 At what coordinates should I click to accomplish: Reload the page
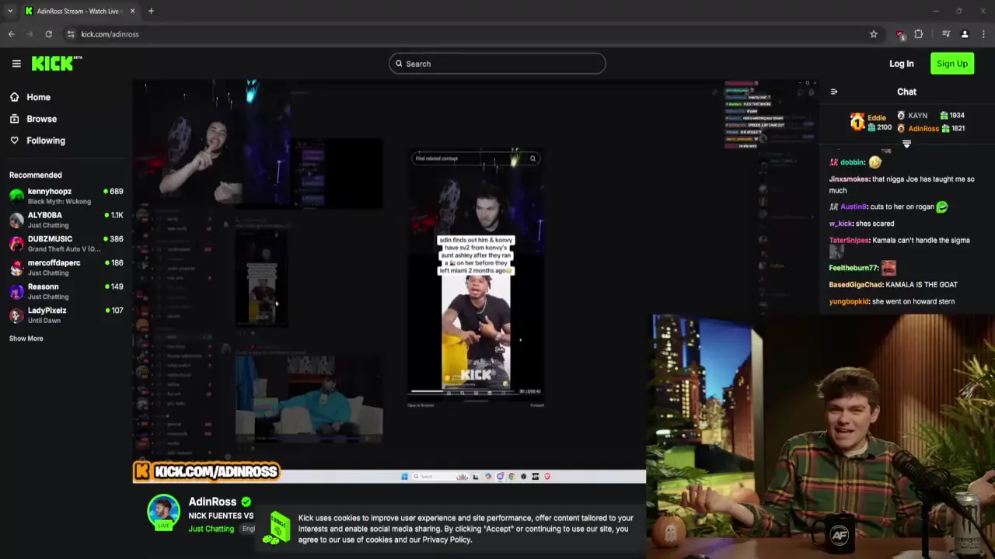click(x=48, y=34)
